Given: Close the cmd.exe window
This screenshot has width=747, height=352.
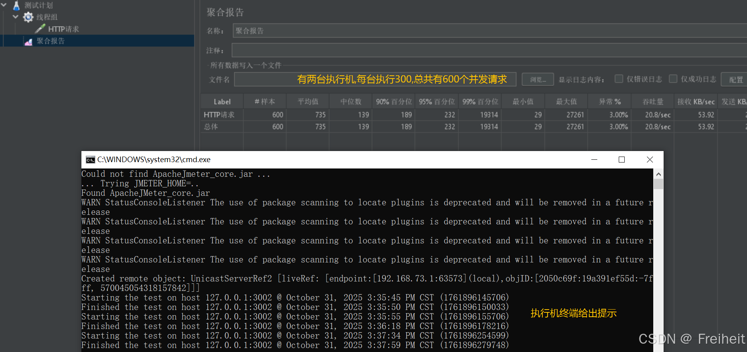Looking at the screenshot, I should pyautogui.click(x=650, y=159).
